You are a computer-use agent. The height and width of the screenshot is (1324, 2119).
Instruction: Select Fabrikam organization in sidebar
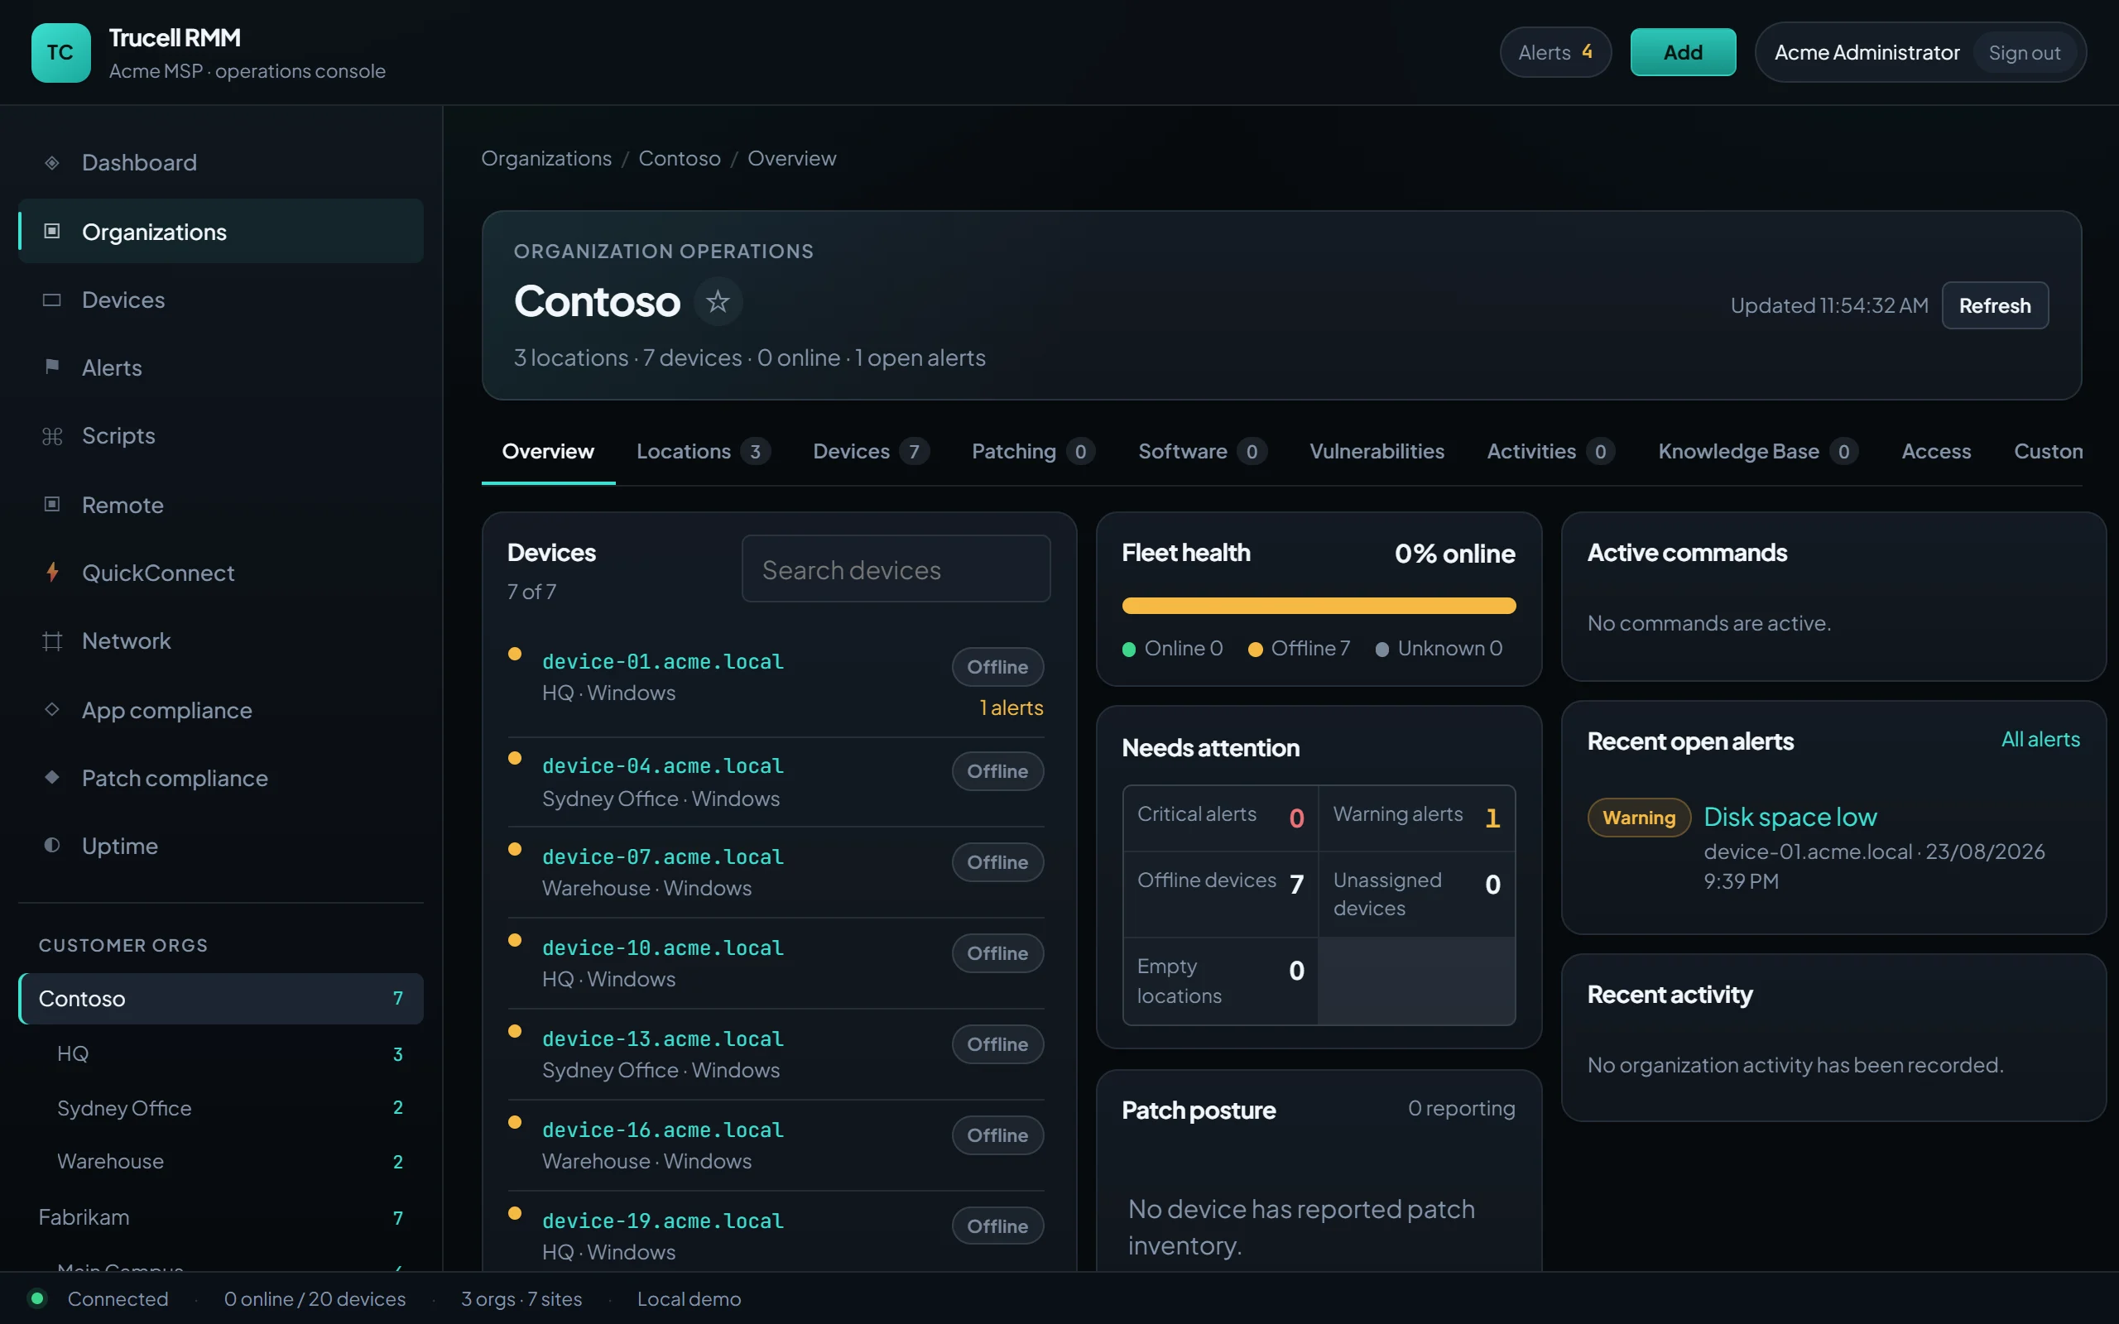click(x=221, y=1217)
